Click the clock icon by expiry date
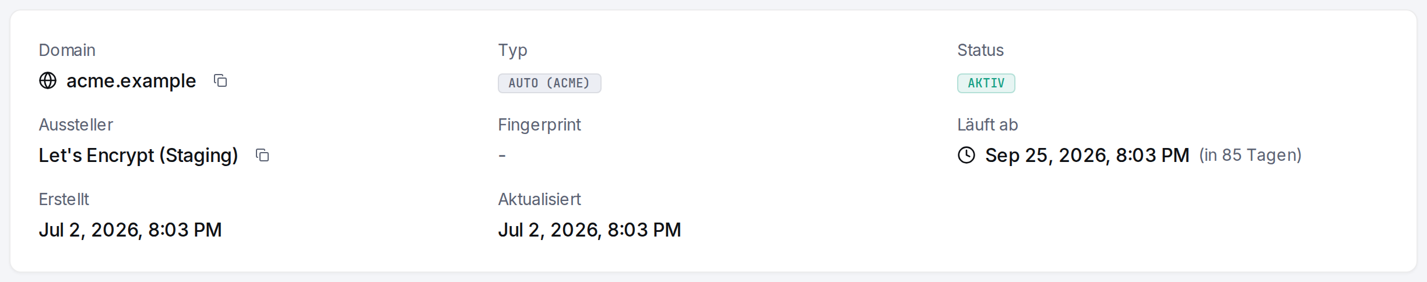The height and width of the screenshot is (282, 1427). (966, 155)
